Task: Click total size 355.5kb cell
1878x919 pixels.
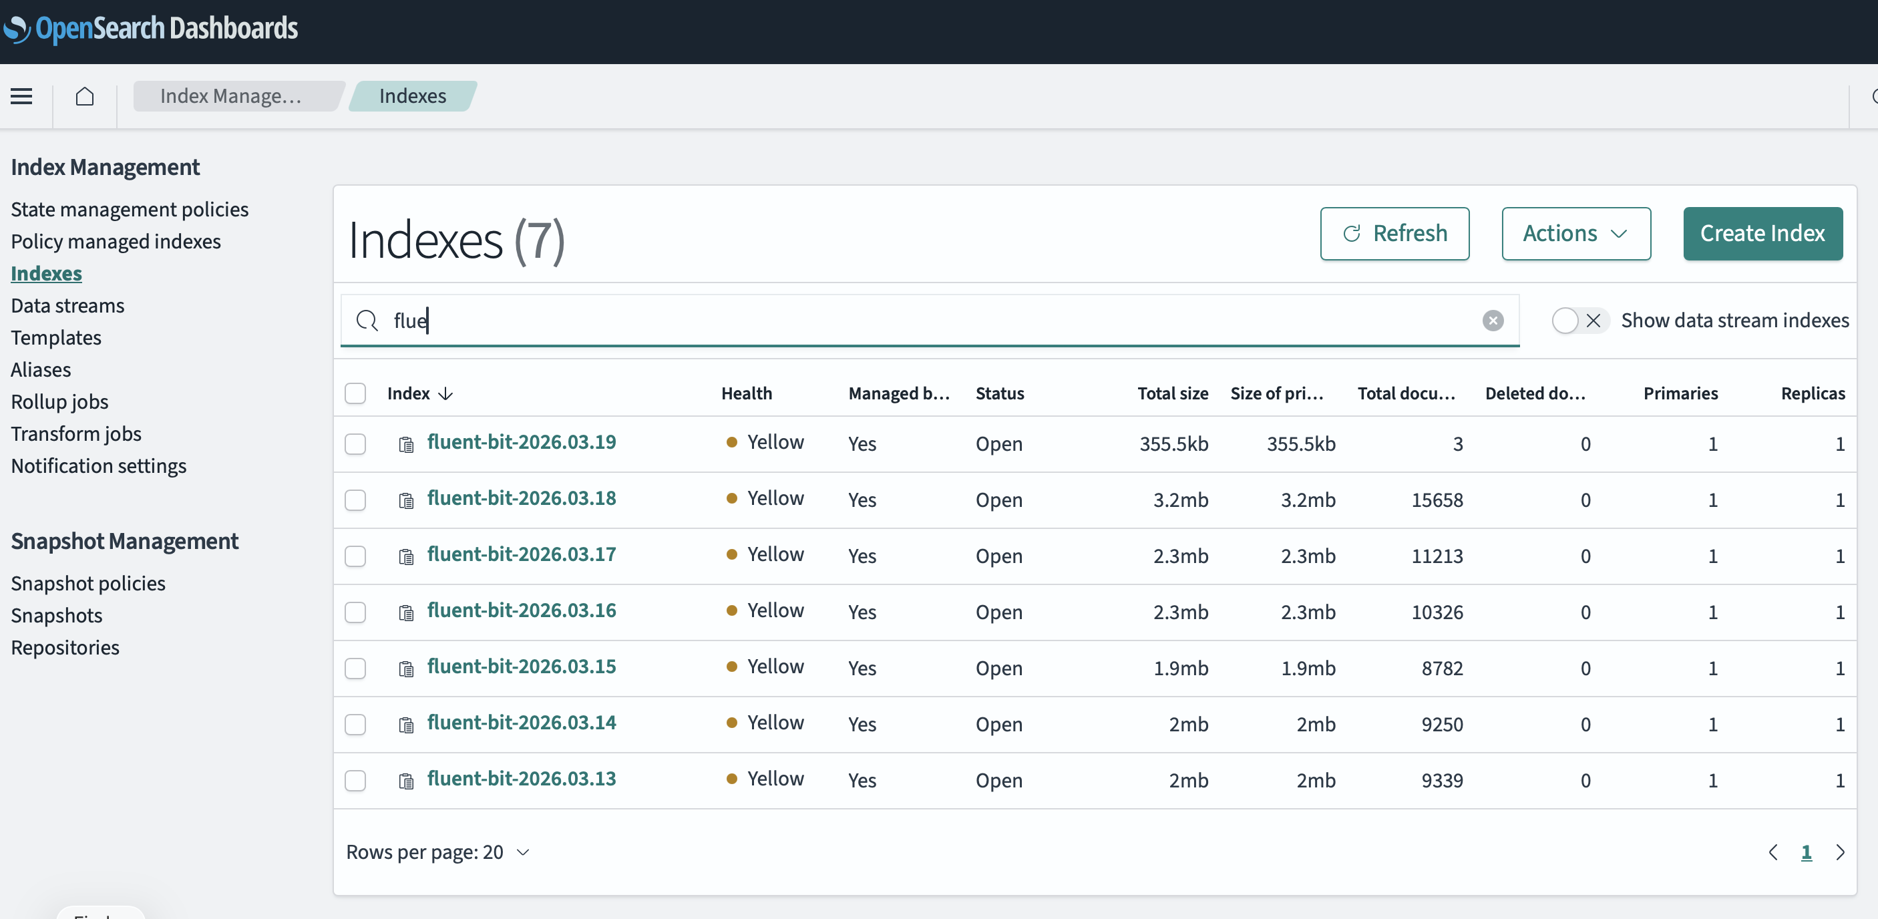Action: 1174,444
